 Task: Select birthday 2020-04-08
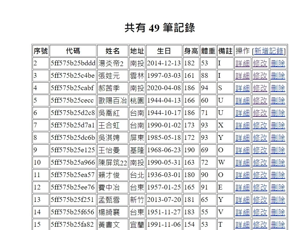tap(164, 88)
